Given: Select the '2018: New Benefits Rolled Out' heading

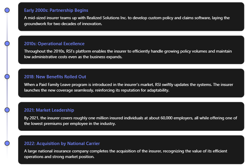Looking at the screenshot, I should pos(55,77).
